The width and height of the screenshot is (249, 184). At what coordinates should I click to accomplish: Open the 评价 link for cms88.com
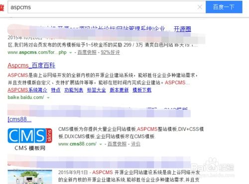[x=135, y=144]
